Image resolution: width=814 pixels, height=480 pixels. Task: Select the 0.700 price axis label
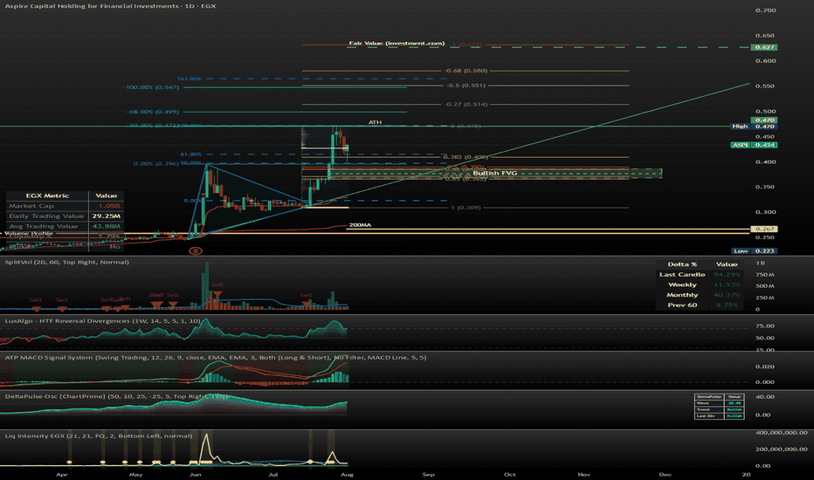click(x=766, y=10)
